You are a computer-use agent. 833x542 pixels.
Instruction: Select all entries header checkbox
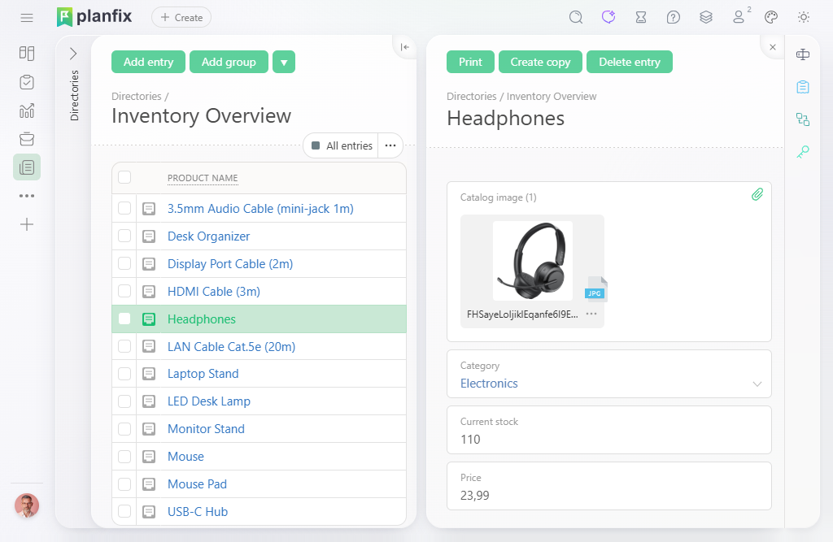coord(124,177)
